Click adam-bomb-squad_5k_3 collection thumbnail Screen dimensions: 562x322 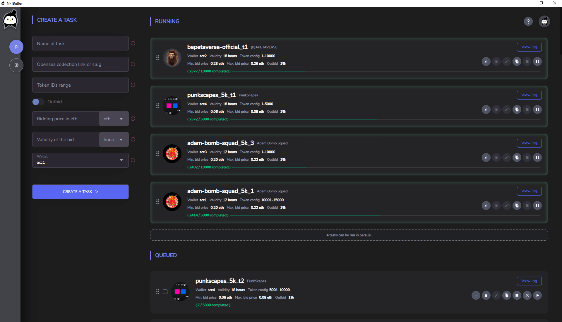[x=172, y=154]
